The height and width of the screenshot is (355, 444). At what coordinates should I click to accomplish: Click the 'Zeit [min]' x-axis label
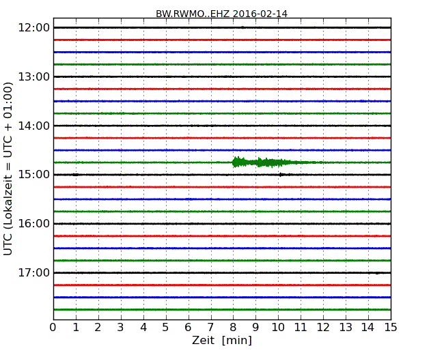(222, 340)
